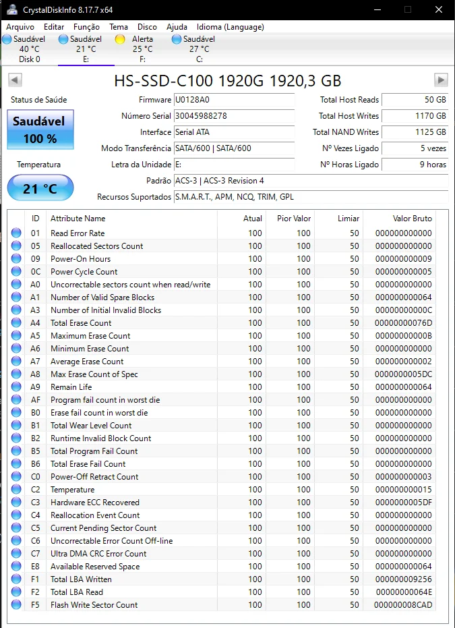Click the Total Host Writes value 1170 GB
Screen dimensions: 455x628
coord(415,116)
